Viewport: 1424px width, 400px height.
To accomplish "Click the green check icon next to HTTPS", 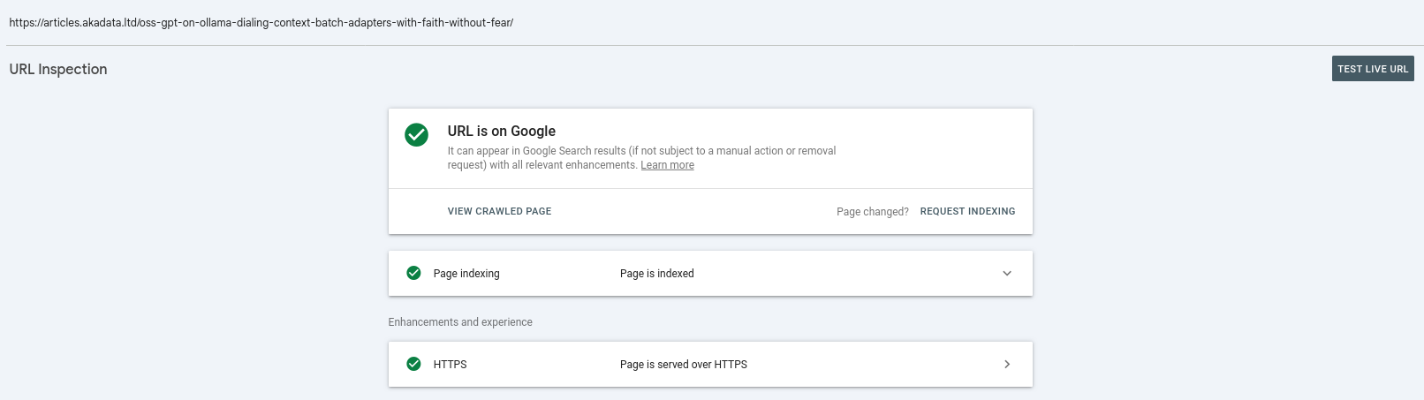I will coord(413,364).
